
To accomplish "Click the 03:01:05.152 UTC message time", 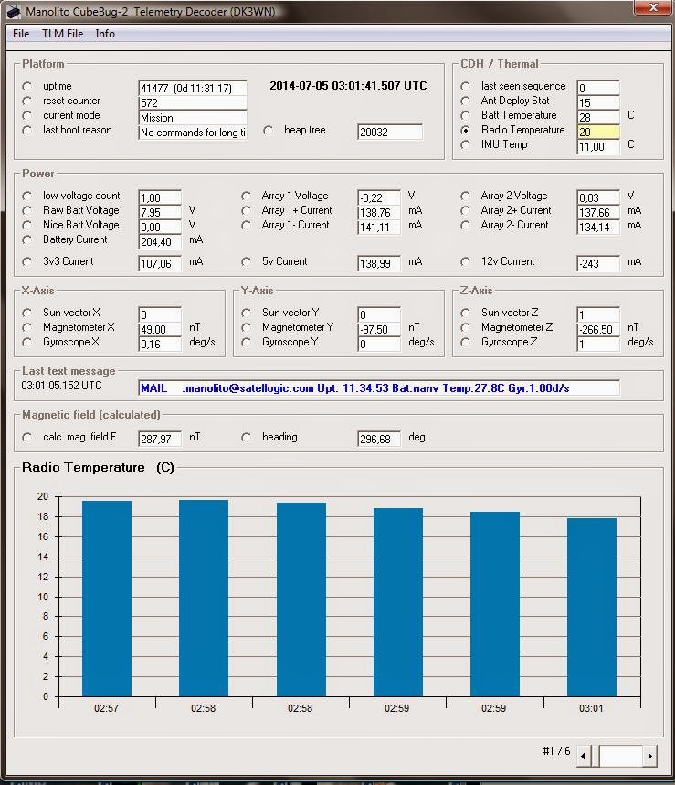I will tap(61, 386).
